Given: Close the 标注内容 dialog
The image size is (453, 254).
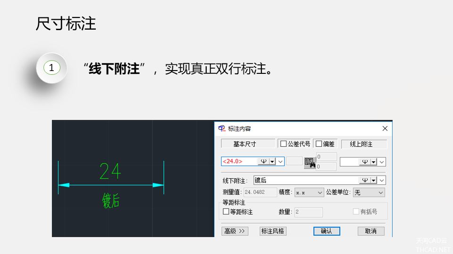Looking at the screenshot, I should click(x=385, y=128).
